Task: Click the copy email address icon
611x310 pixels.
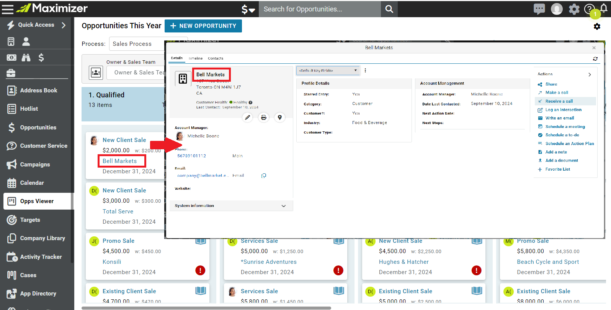Action: pyautogui.click(x=264, y=176)
